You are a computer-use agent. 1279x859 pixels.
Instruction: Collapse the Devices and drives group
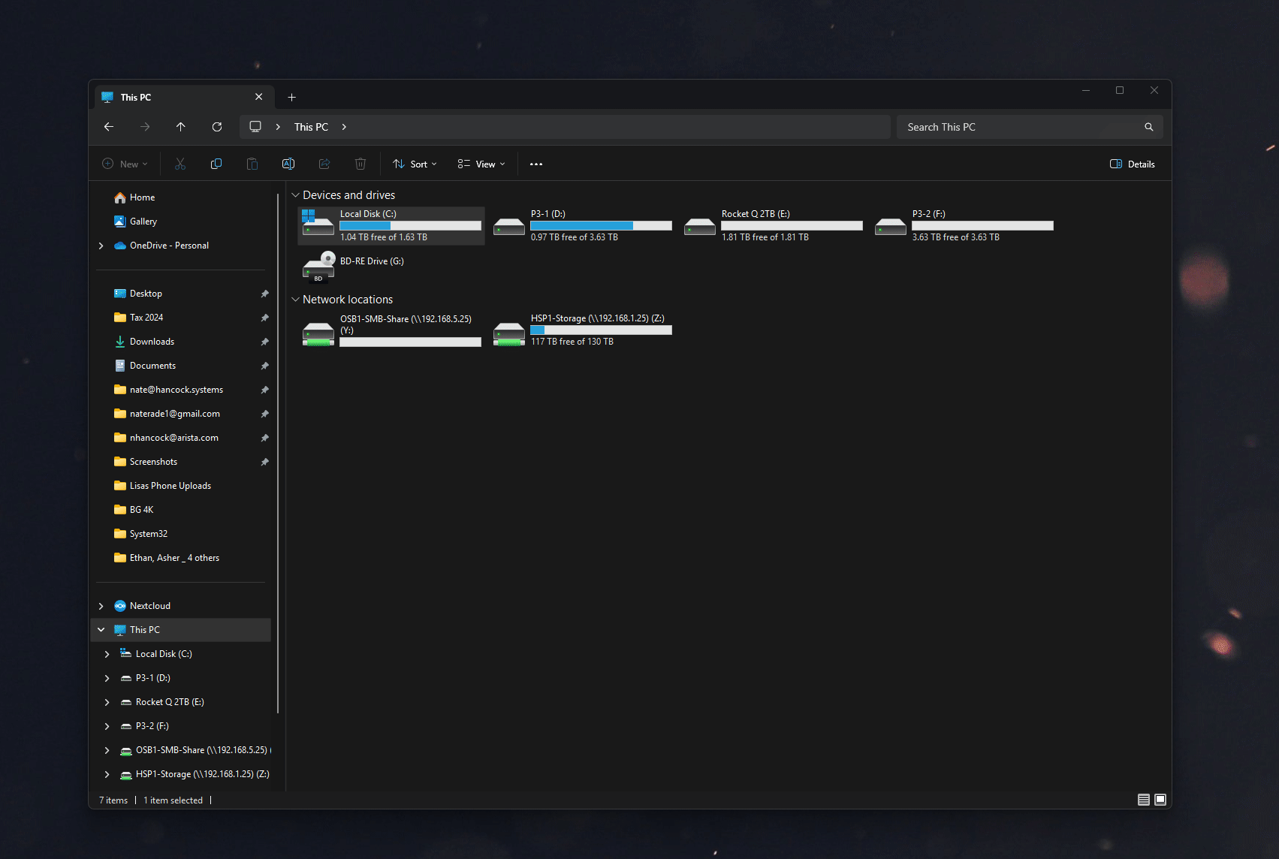point(295,195)
